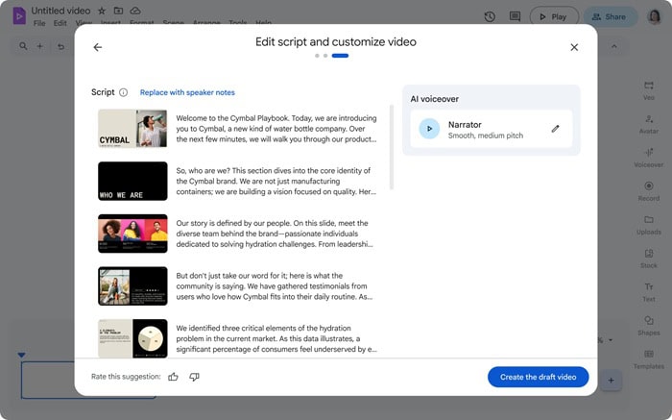Edit the script text starting 'Welcome to the Cymbal Playbook'

point(276,128)
